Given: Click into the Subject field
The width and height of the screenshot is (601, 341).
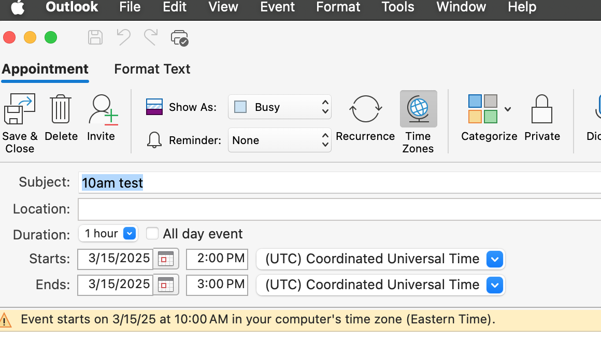Looking at the screenshot, I should [339, 182].
